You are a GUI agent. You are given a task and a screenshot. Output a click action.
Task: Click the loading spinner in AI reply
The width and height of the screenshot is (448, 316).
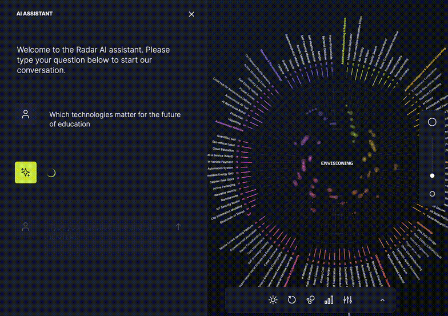51,173
